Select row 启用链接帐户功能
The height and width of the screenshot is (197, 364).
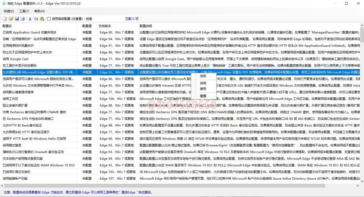181,179
